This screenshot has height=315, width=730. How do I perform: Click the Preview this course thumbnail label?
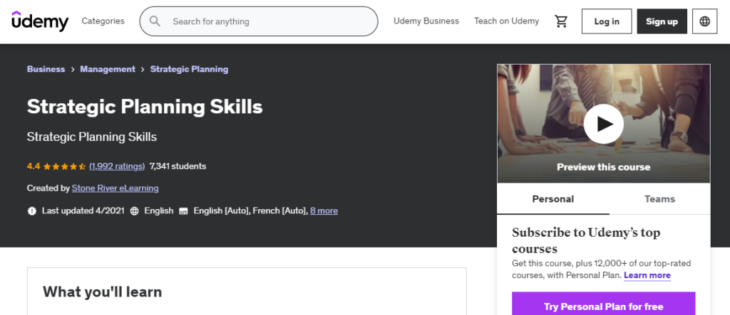603,167
